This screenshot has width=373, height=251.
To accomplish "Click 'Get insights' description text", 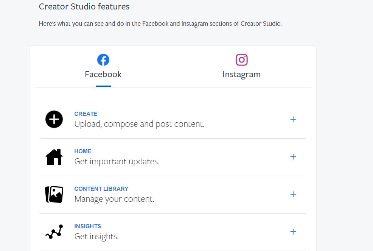I will tap(96, 237).
